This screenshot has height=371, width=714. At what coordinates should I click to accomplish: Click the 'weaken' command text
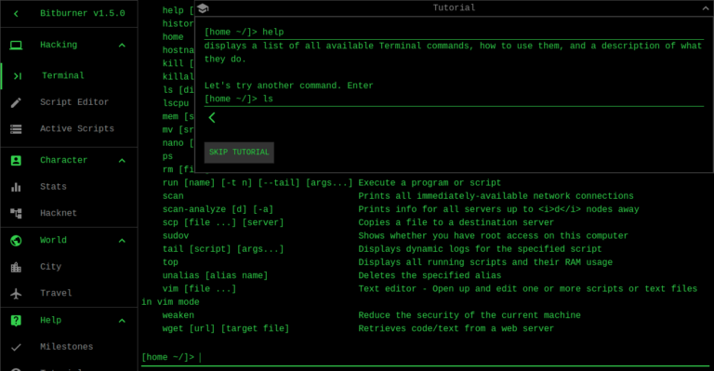[178, 315]
